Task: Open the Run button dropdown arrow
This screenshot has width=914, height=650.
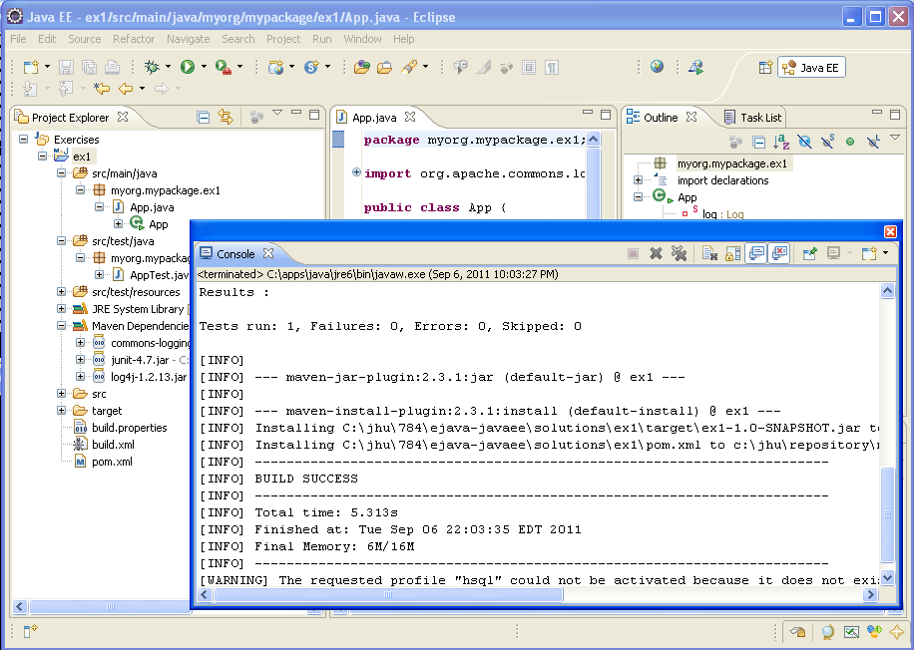Action: point(204,67)
